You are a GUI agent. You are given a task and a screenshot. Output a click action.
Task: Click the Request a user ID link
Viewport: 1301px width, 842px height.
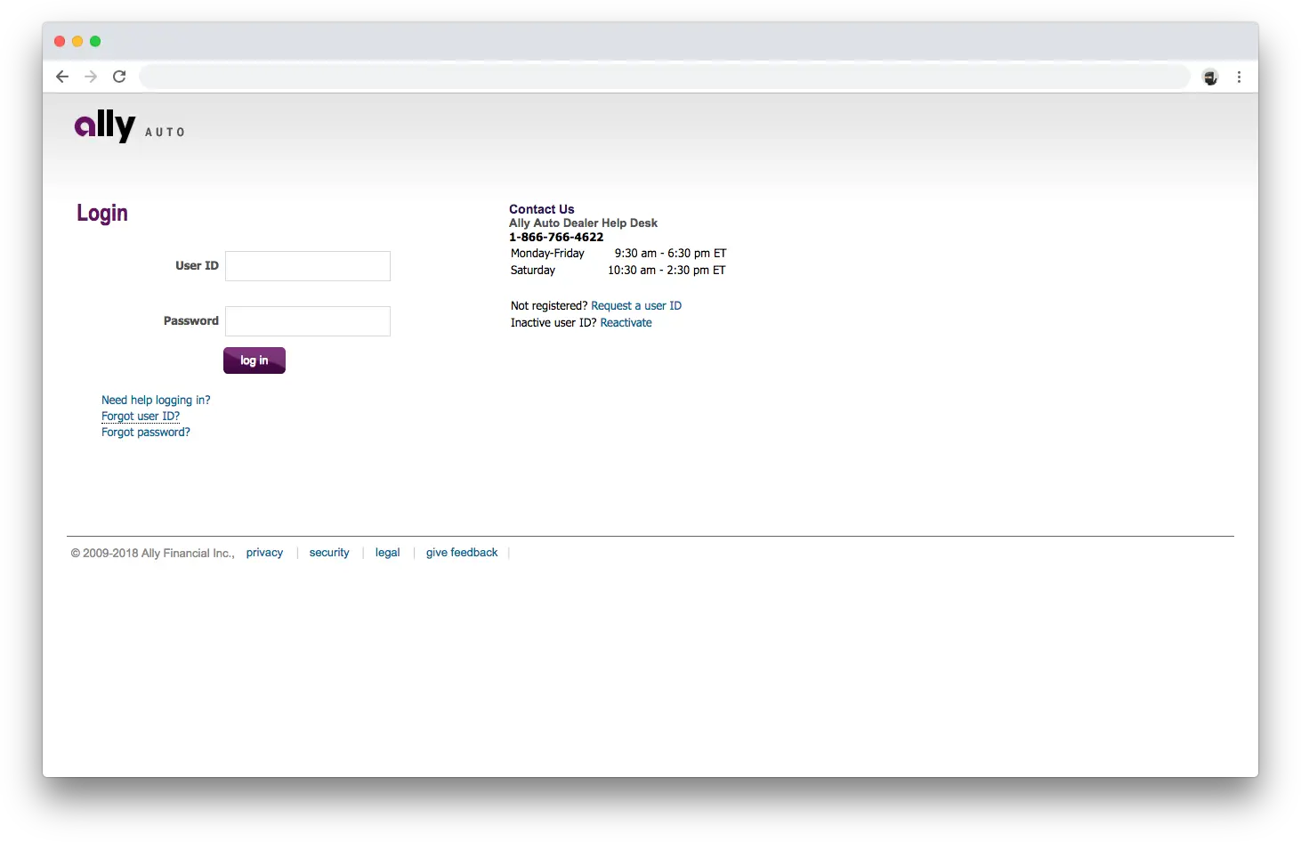[636, 305]
